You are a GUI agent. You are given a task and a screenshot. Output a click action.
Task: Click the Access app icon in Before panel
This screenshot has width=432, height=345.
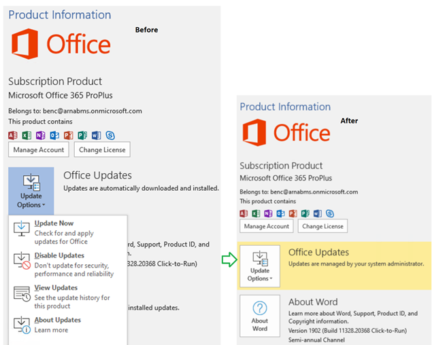point(13,135)
